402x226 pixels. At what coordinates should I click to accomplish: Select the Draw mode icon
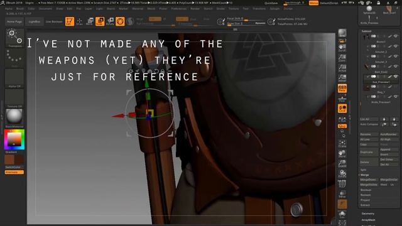pos(80,21)
